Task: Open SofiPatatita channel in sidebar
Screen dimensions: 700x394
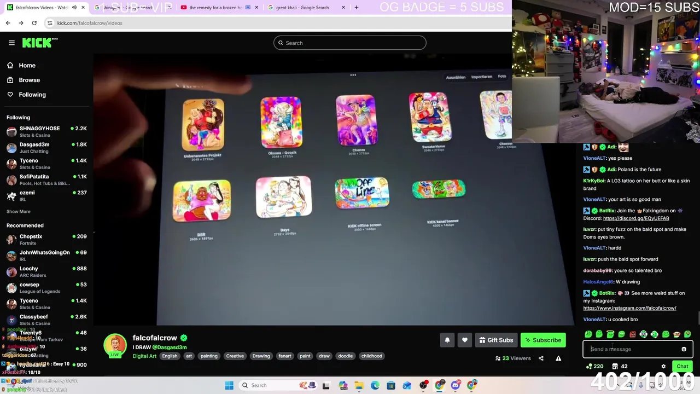Action: click(46, 180)
